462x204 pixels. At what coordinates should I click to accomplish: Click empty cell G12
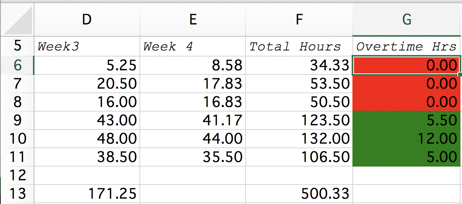click(x=406, y=175)
